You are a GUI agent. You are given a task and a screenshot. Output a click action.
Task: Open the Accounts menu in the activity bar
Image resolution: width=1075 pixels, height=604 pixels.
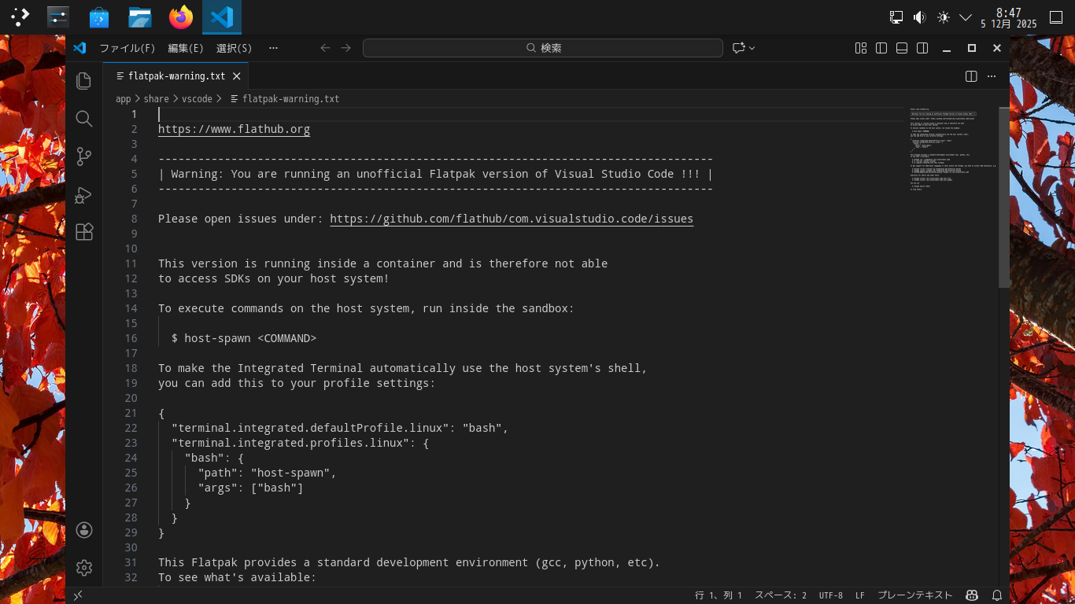[84, 530]
